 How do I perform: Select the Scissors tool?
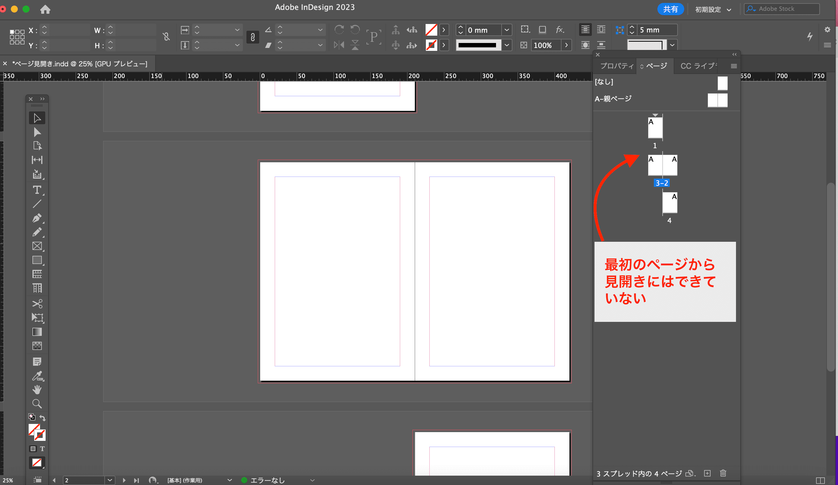(x=37, y=303)
